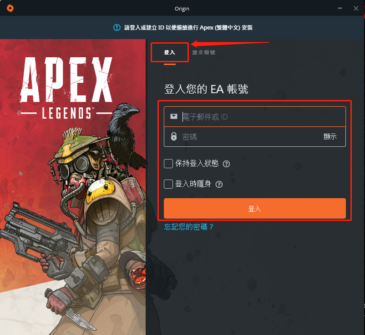This screenshot has width=365, height=335.
Task: Click the 登入您的 EA 帳號 heading
Action: (x=206, y=89)
